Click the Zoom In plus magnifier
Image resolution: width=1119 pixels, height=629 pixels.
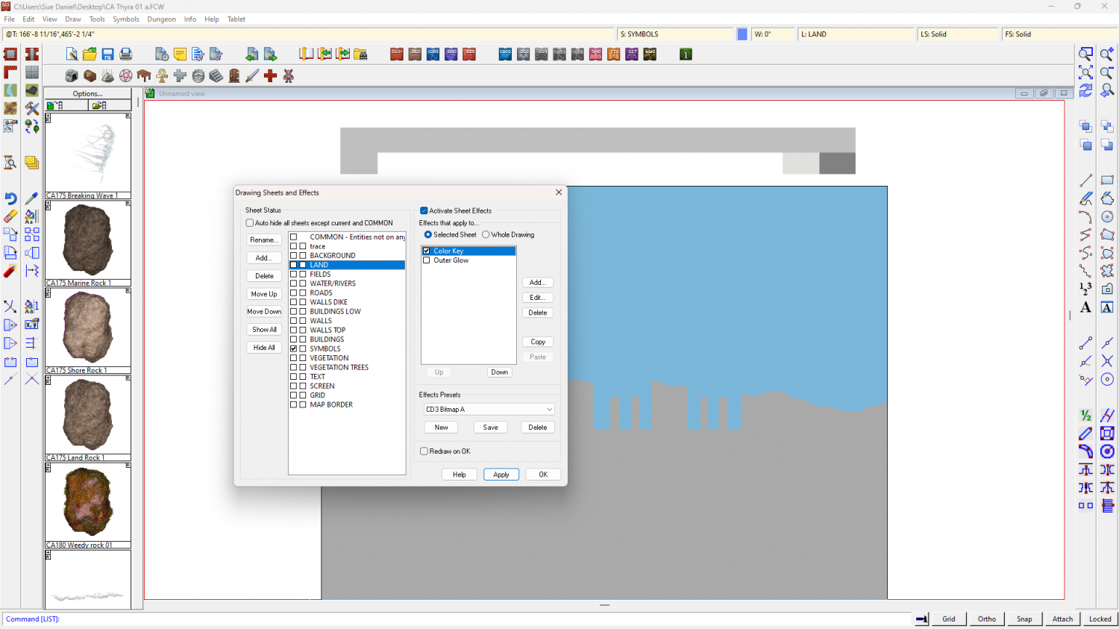pos(1107,54)
